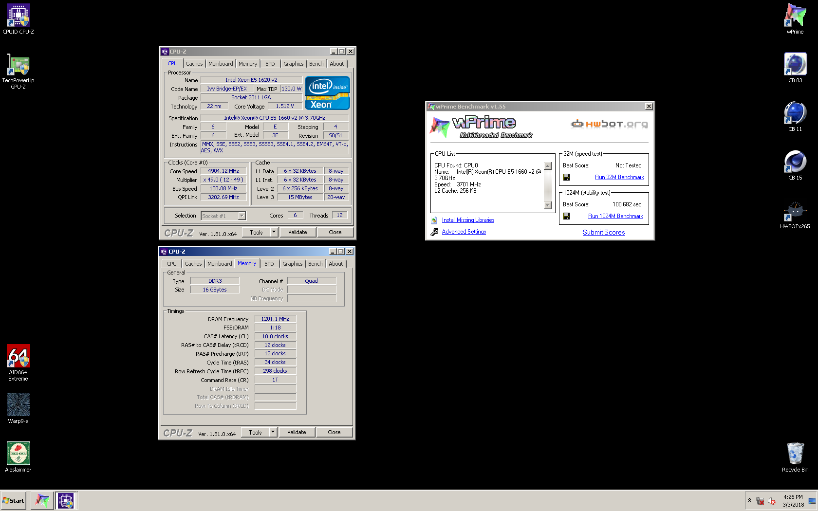This screenshot has width=818, height=511.
Task: Open the Bench tab in upper CPU-Z window
Action: [316, 64]
